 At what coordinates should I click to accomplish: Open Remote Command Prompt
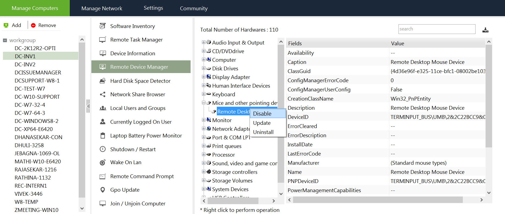coord(142,176)
